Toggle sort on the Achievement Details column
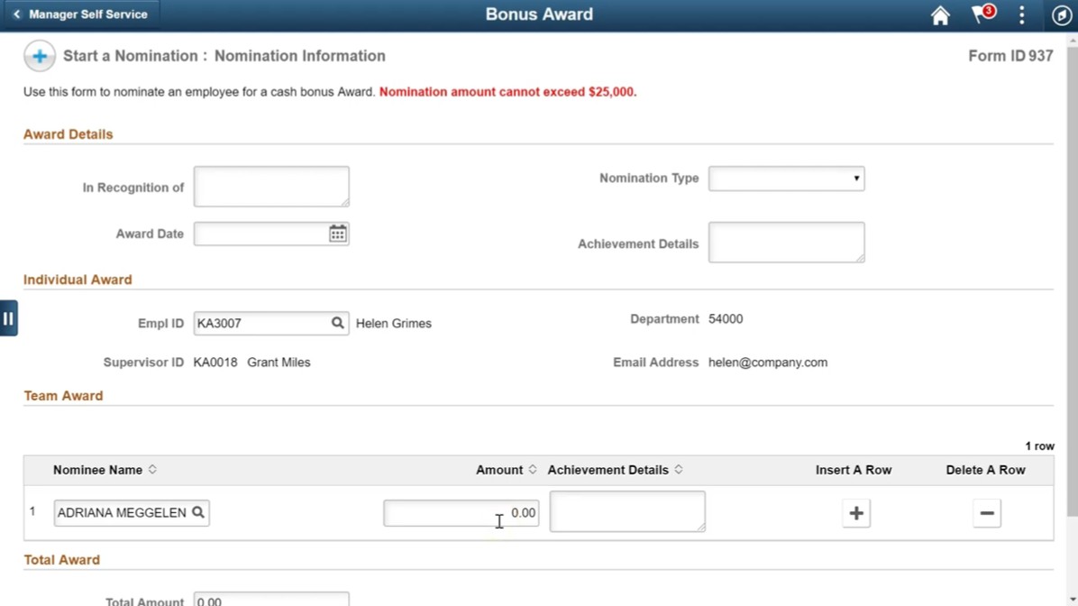Screen dimensions: 1078x606 [x=678, y=469]
